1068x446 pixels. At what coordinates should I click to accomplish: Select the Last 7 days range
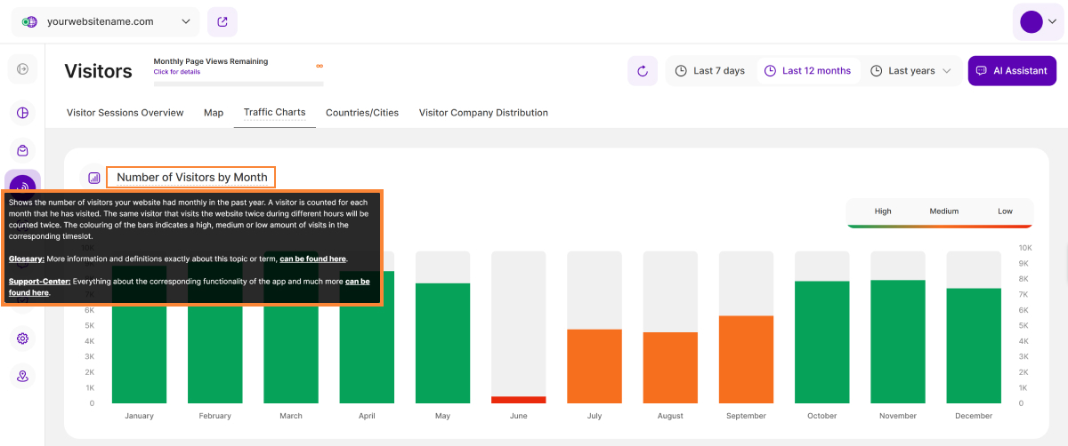point(710,71)
